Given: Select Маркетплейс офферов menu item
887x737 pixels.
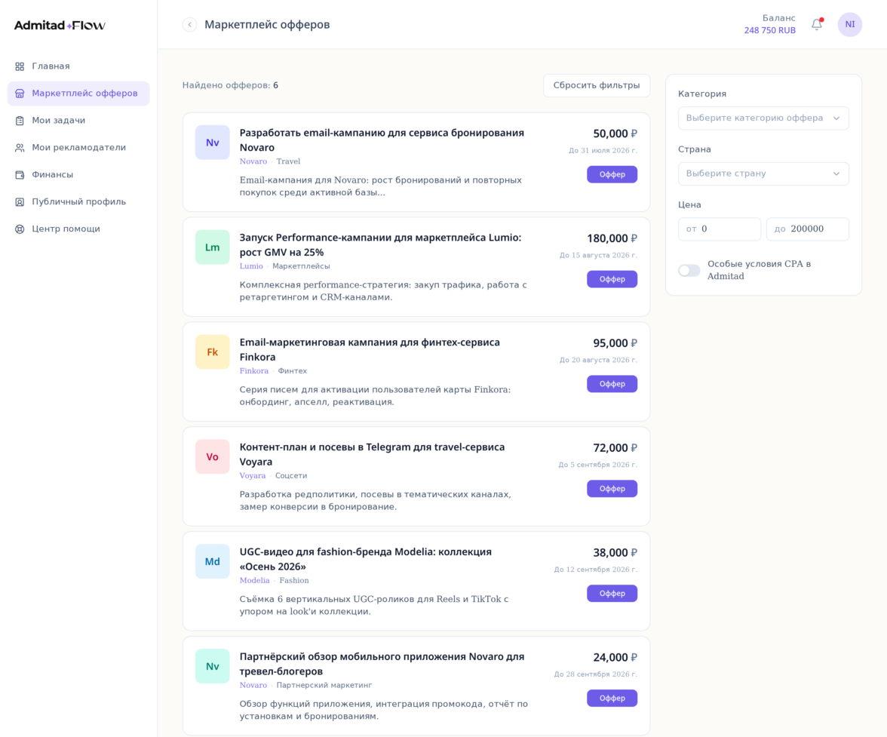Looking at the screenshot, I should pyautogui.click(x=78, y=94).
